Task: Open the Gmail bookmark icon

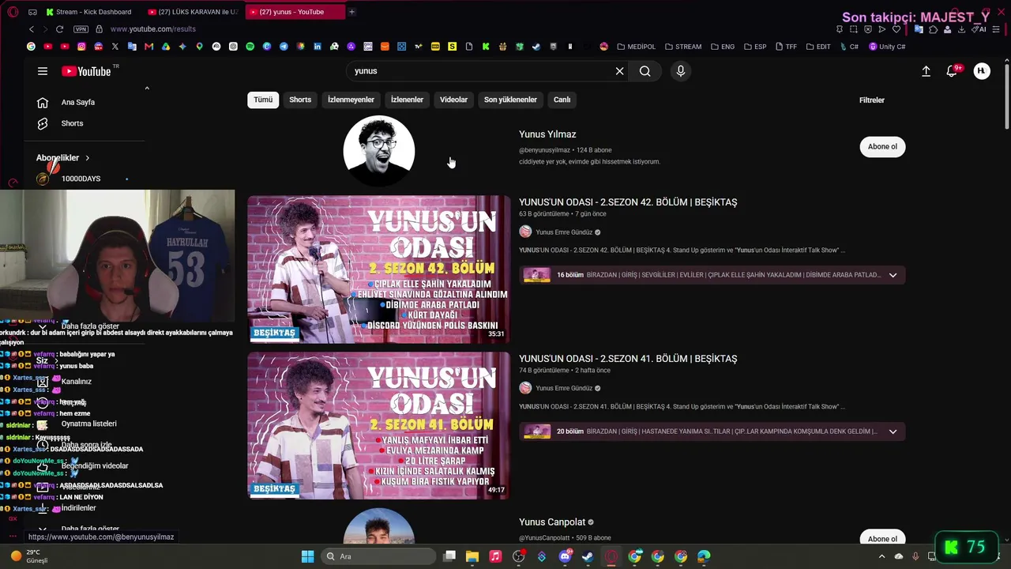Action: [x=148, y=47]
